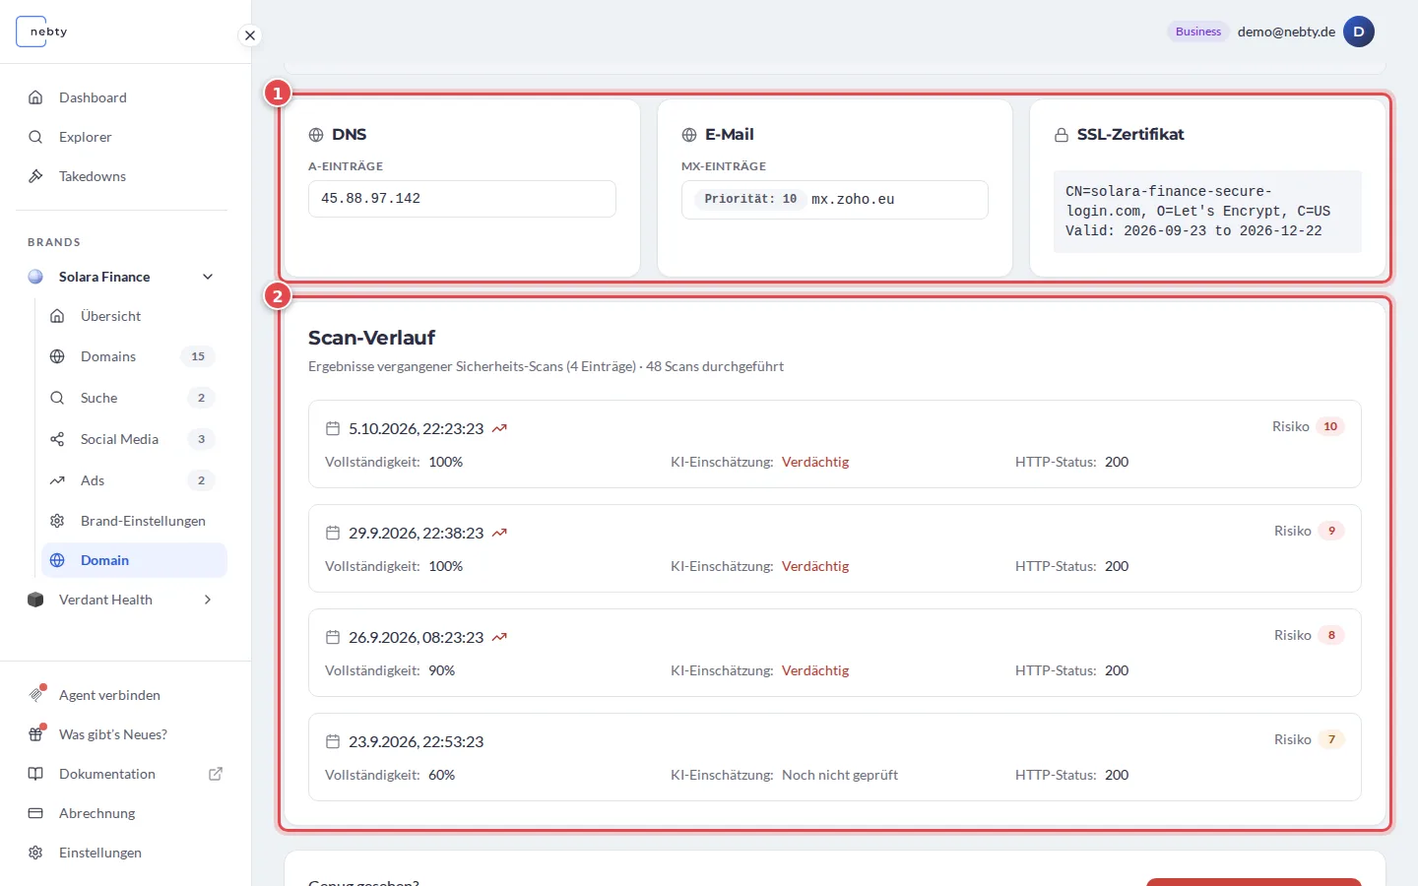This screenshot has width=1418, height=886.
Task: Click the risk badge showing 10
Action: (1330, 426)
